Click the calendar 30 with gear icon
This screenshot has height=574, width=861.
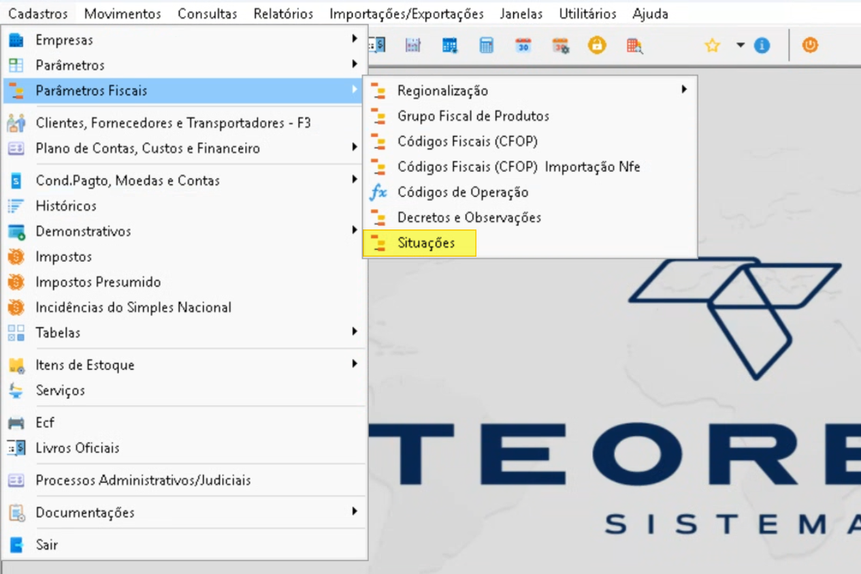click(560, 46)
